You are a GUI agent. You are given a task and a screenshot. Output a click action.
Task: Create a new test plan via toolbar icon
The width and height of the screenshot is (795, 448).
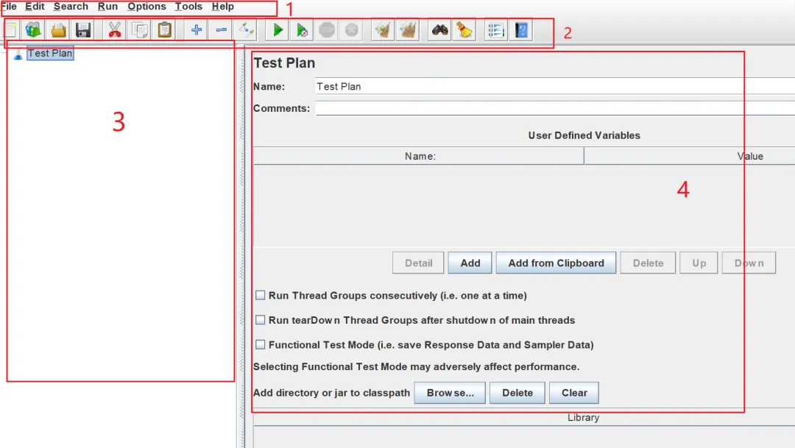(10, 30)
